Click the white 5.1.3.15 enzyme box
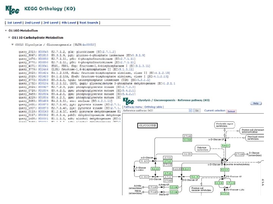273x204 pixels. 177,169
